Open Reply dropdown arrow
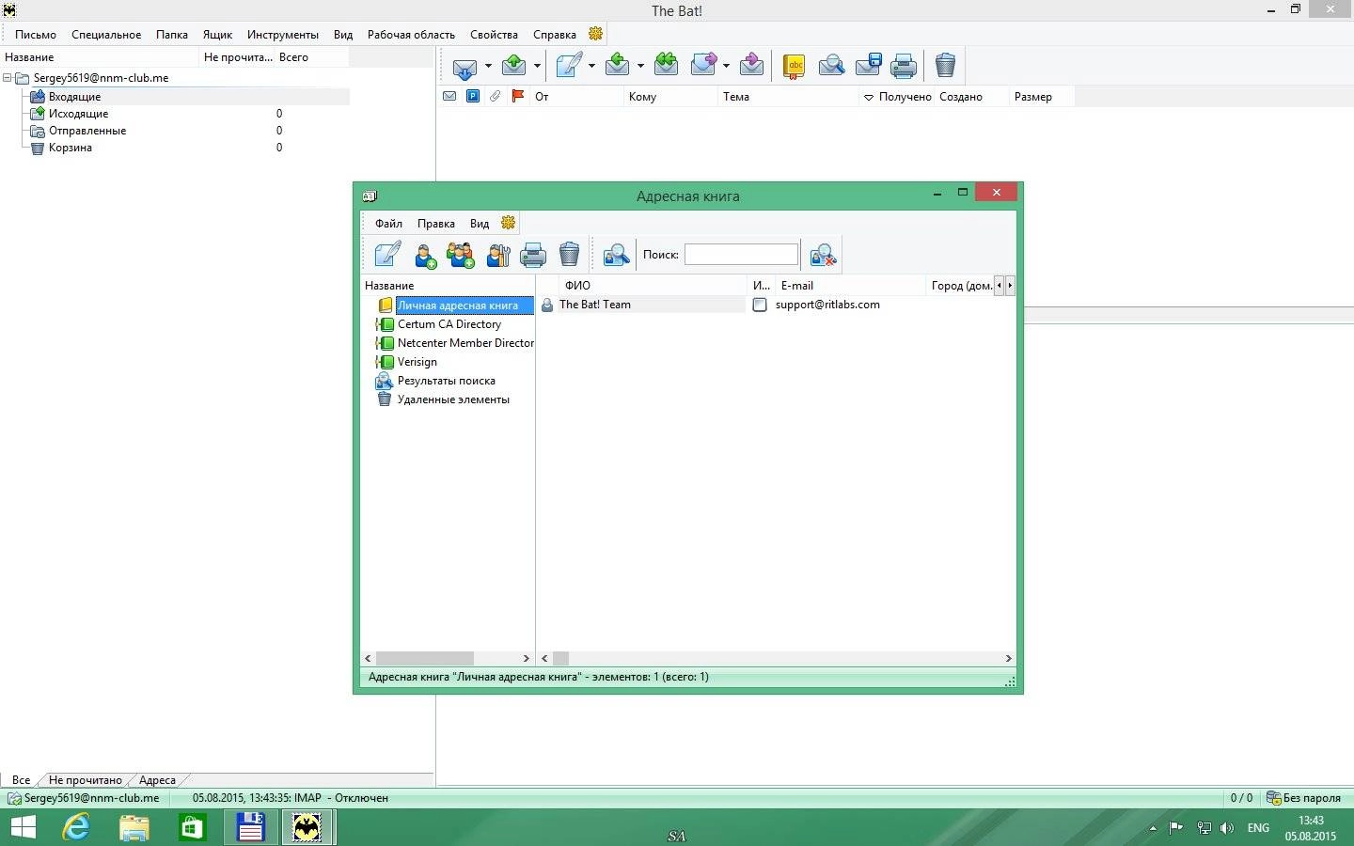Screen dimensions: 1354x846 point(640,66)
